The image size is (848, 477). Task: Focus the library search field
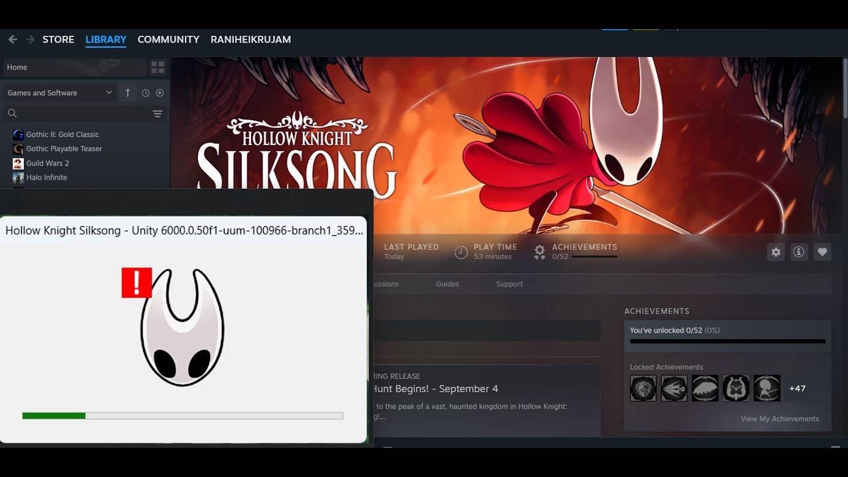click(x=76, y=113)
